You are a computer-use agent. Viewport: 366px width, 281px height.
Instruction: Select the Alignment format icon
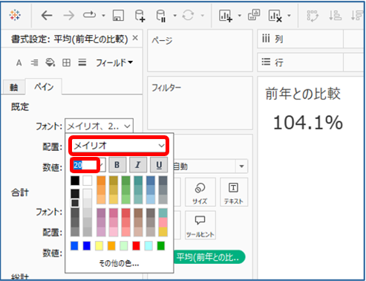point(34,63)
